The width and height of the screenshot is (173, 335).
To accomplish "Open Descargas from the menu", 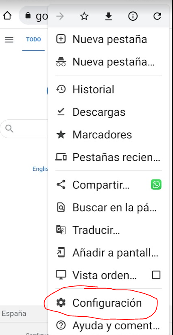I will pos(109,112).
